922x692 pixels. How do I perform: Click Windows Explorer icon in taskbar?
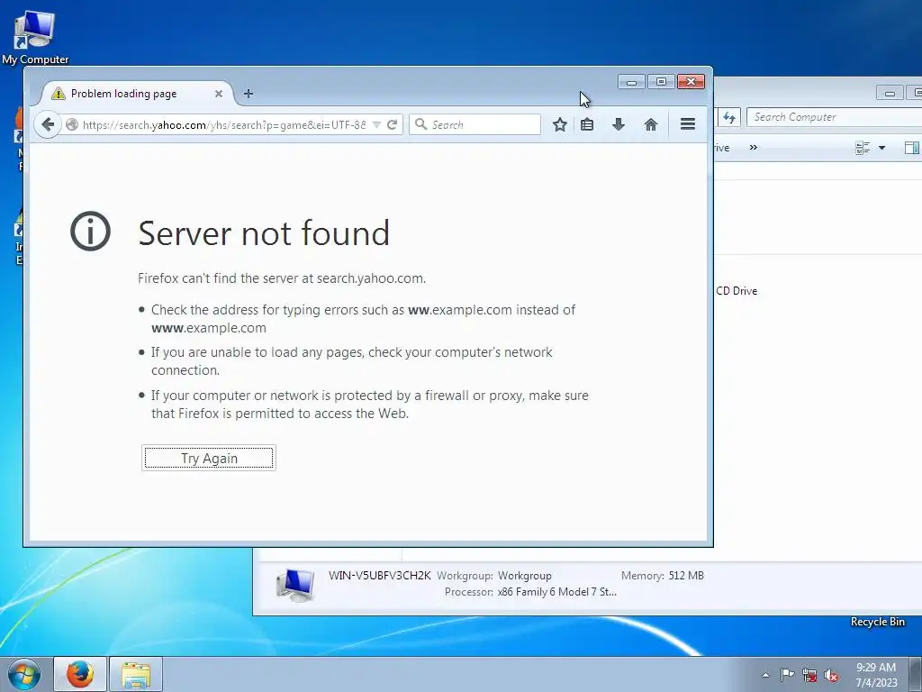pyautogui.click(x=136, y=674)
